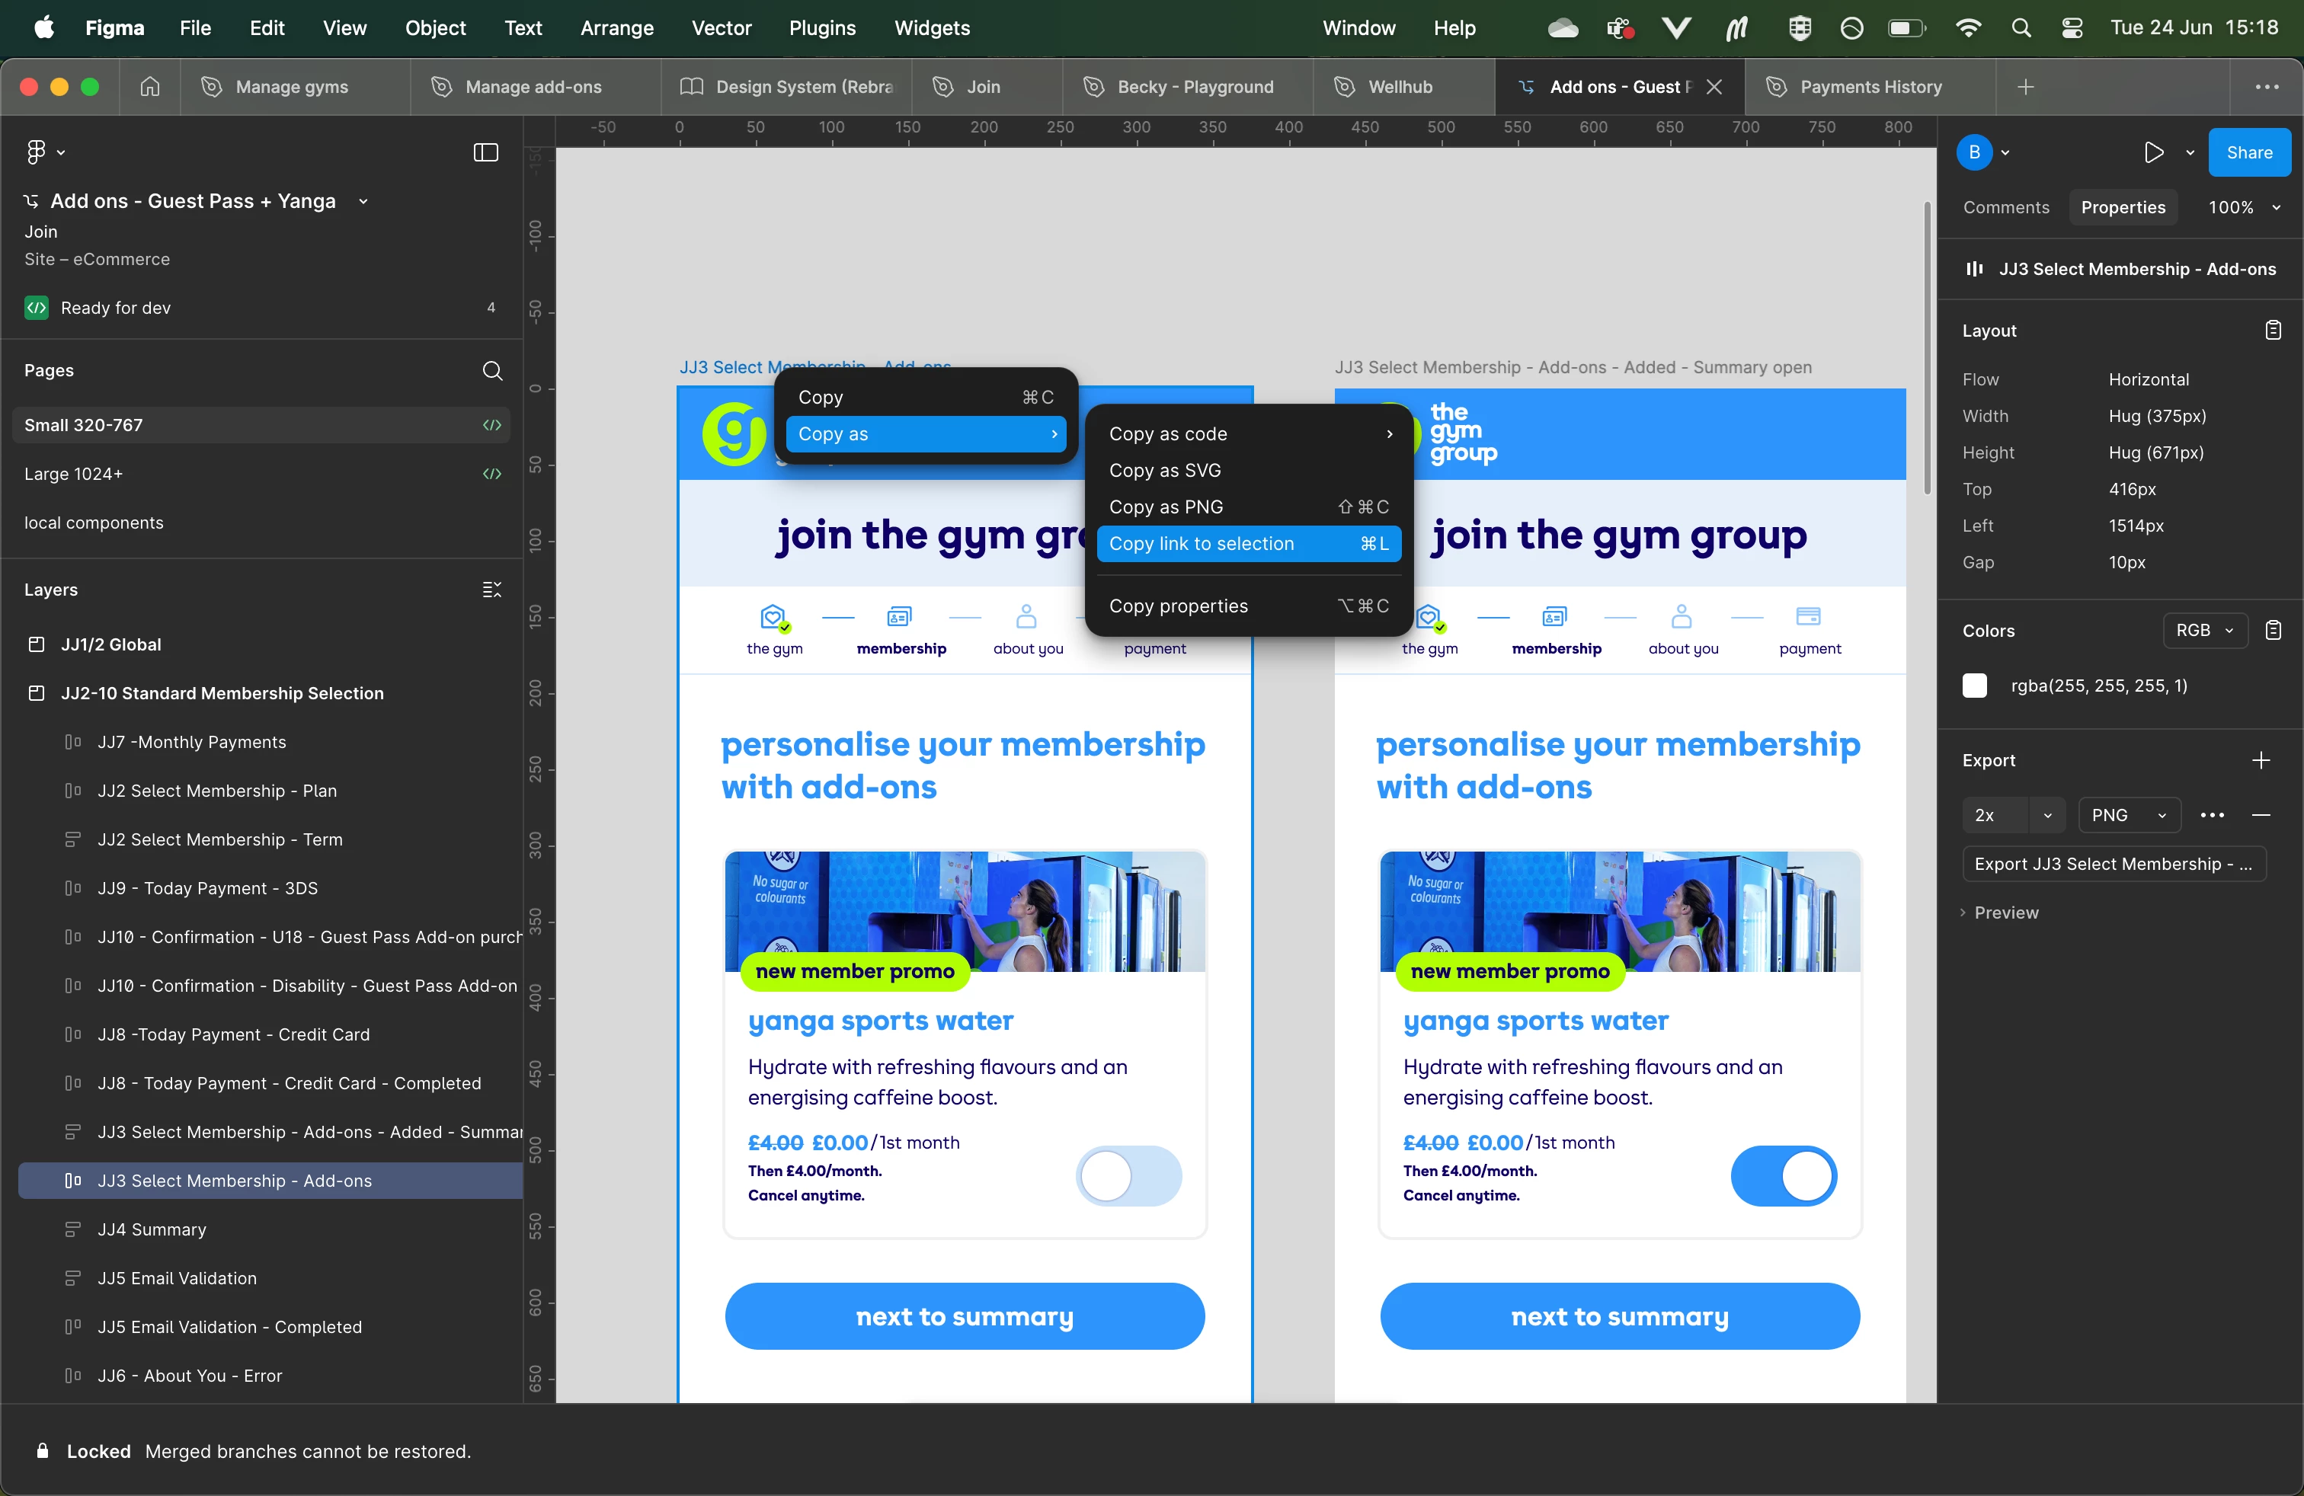Choose Copy properties menu item

click(x=1249, y=606)
